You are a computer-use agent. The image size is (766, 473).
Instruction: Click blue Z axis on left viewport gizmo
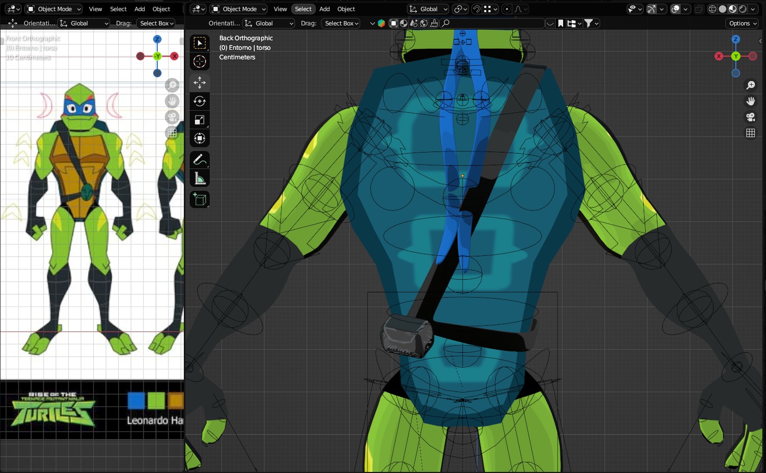coord(157,39)
